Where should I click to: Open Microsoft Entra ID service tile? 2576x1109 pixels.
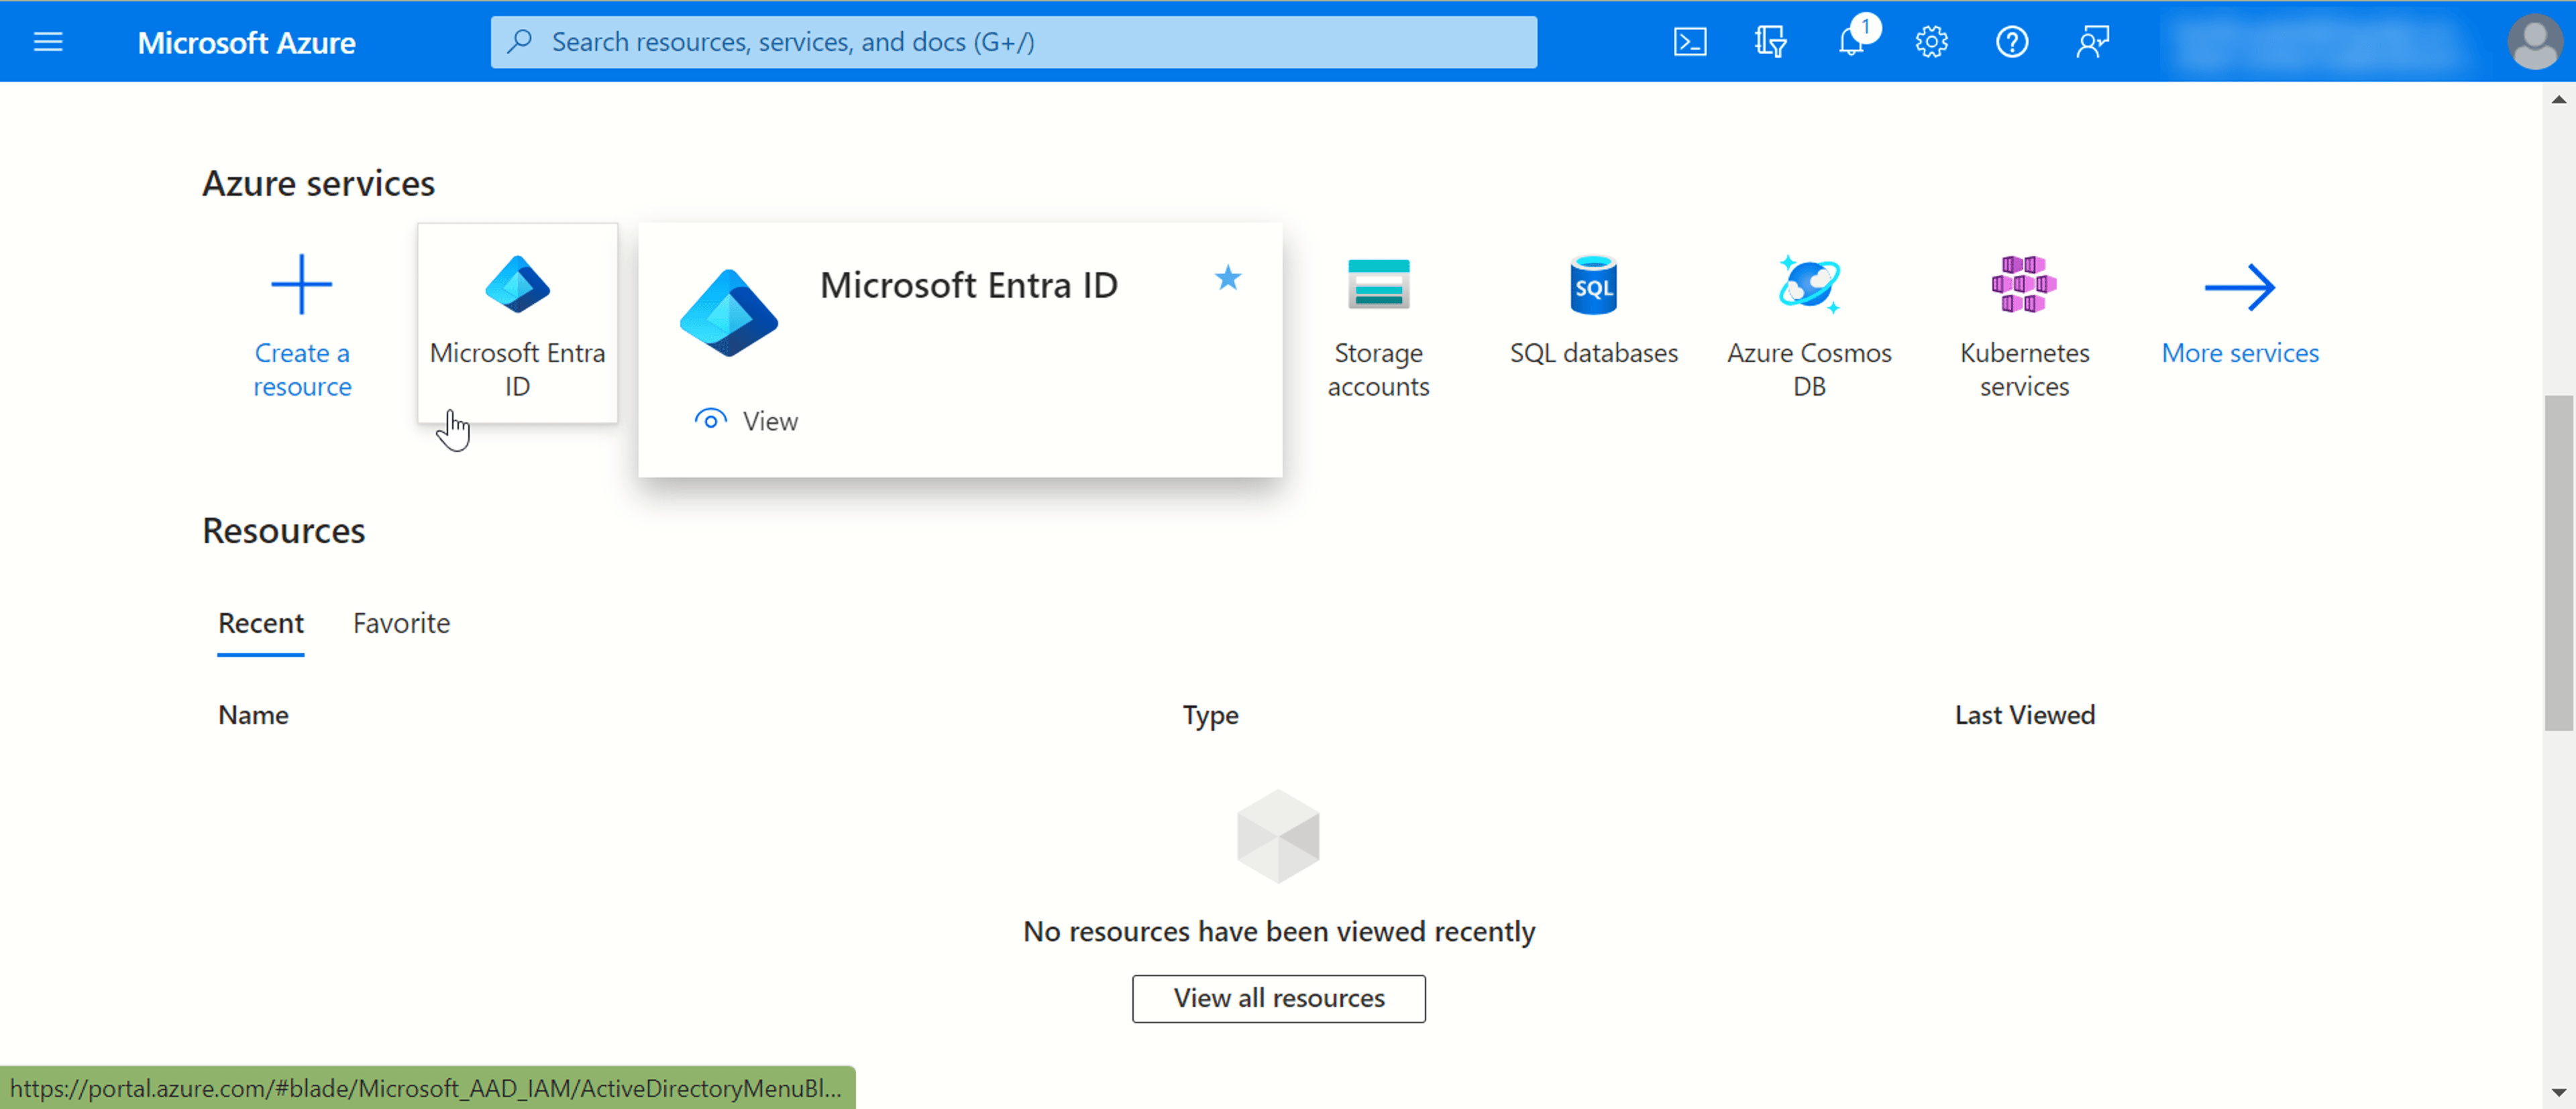coord(517,323)
